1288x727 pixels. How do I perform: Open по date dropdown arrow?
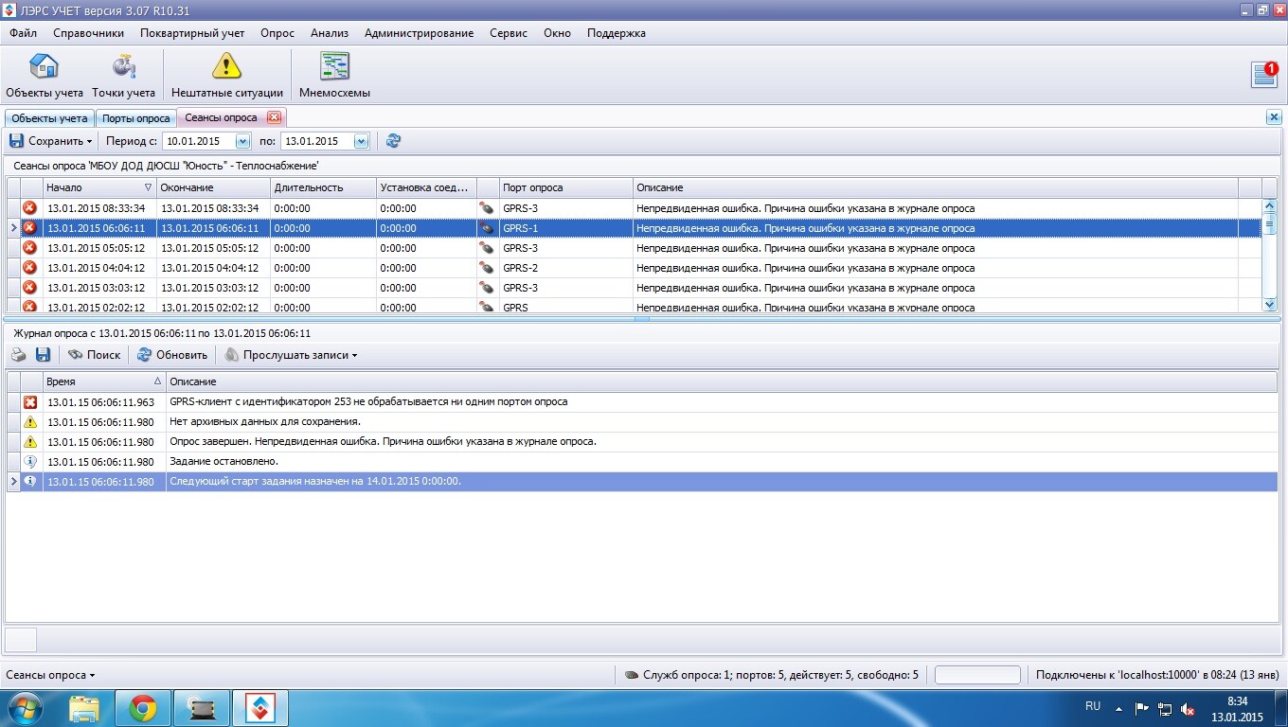click(x=361, y=141)
